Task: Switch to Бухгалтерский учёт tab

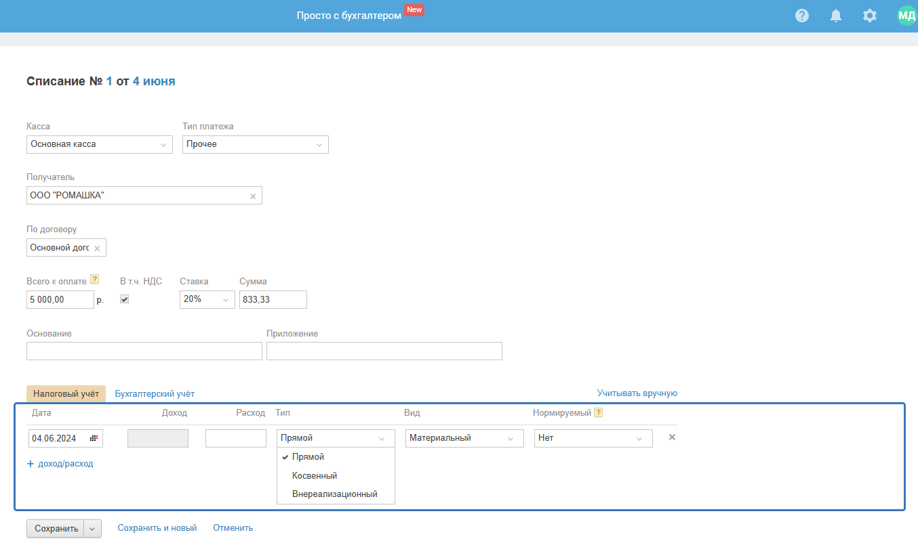Action: coord(155,393)
